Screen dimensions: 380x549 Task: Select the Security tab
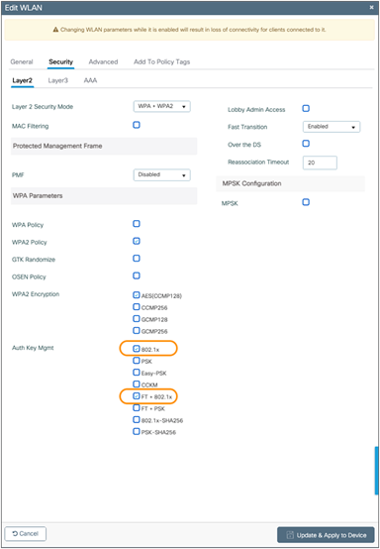coord(60,61)
